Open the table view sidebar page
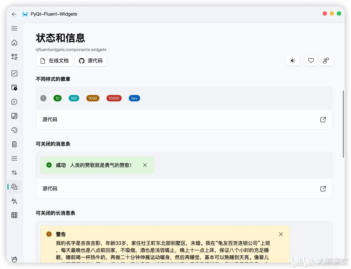The width and height of the screenshot is (351, 269). click(x=14, y=215)
